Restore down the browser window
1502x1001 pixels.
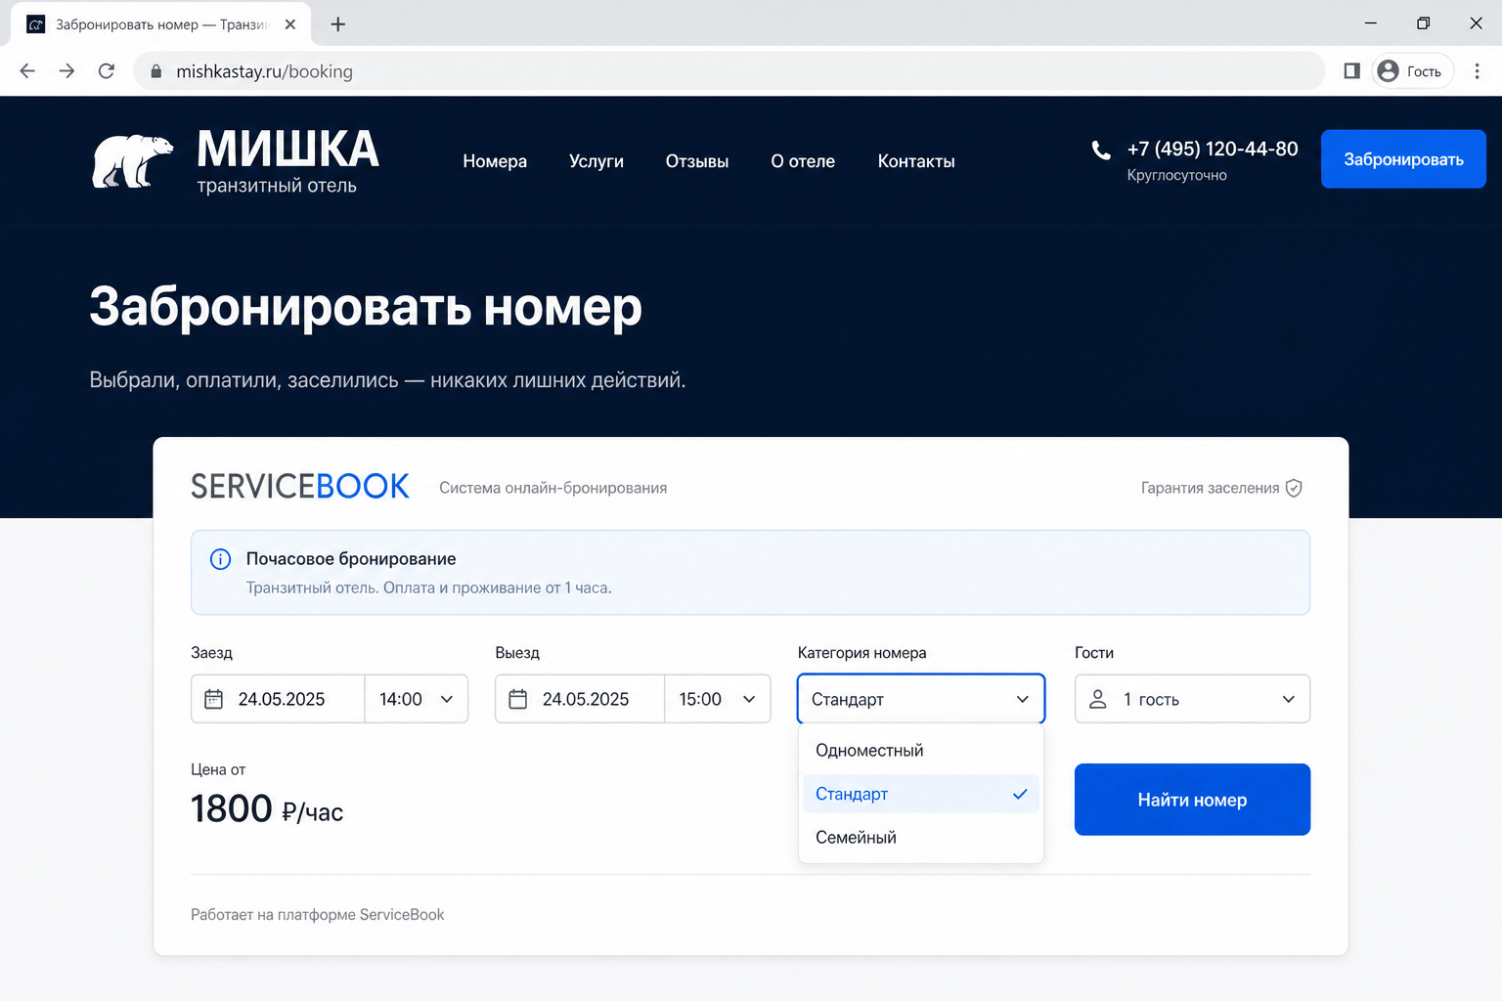(x=1424, y=23)
